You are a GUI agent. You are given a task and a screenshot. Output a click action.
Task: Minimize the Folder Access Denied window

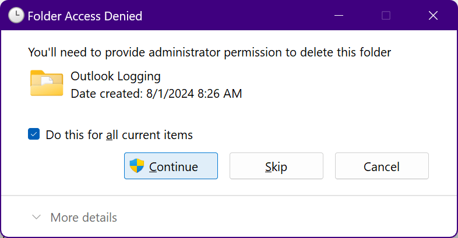(x=339, y=16)
